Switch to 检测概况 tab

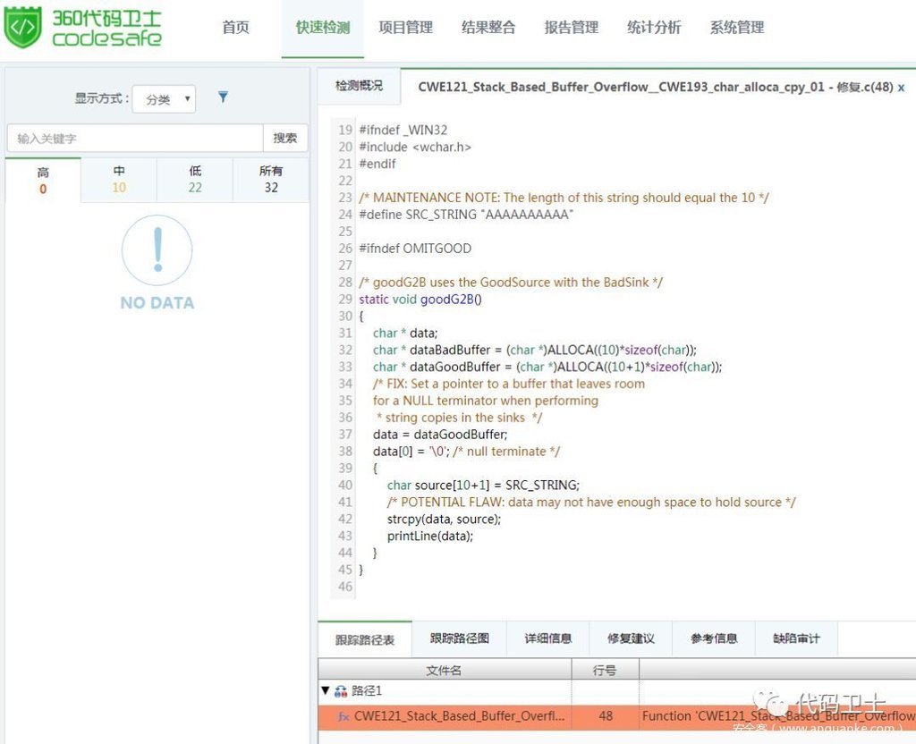click(360, 86)
